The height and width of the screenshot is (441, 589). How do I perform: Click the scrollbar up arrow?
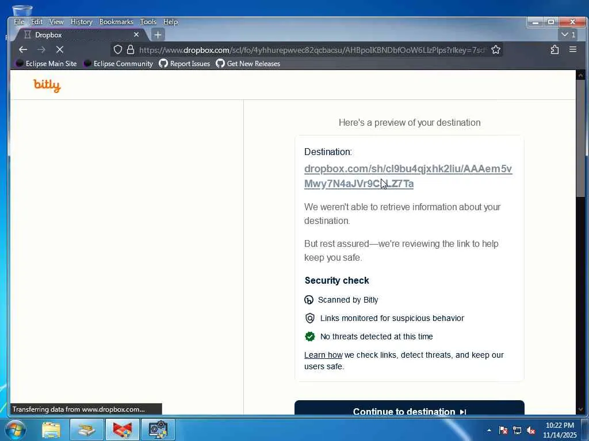tap(580, 75)
